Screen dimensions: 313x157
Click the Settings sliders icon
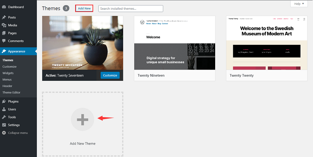tap(4, 125)
